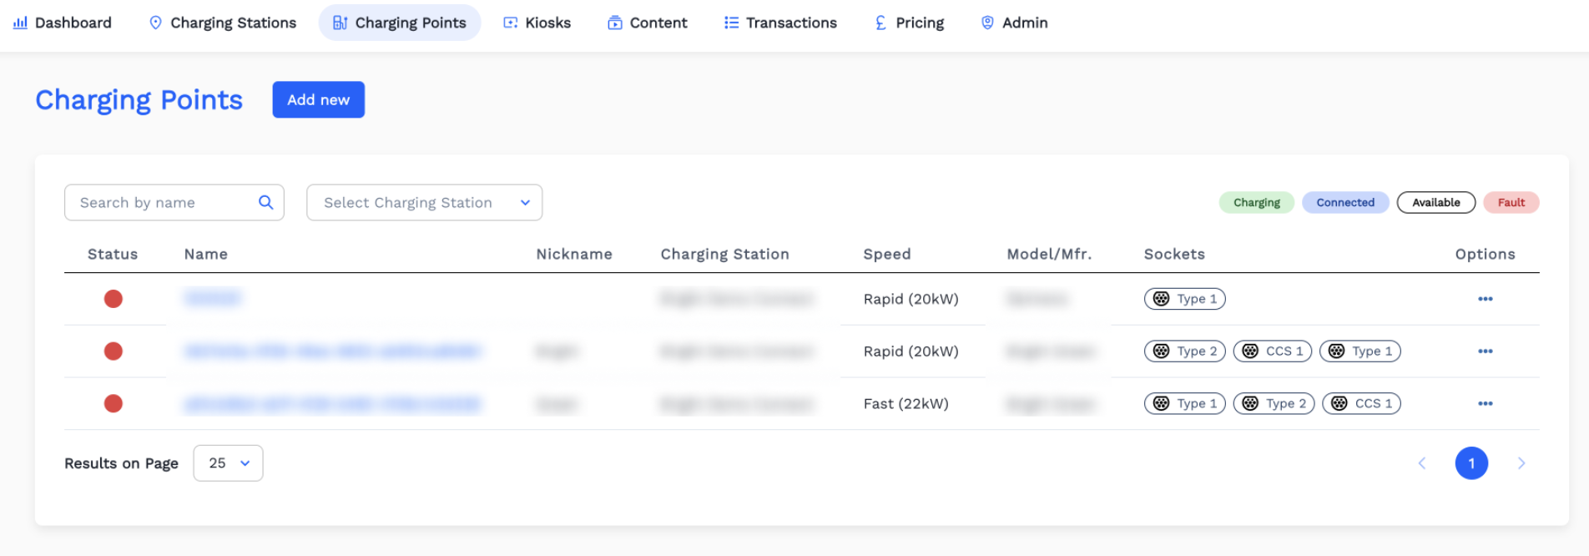Click Type 2 socket in third row

pyautogui.click(x=1274, y=404)
